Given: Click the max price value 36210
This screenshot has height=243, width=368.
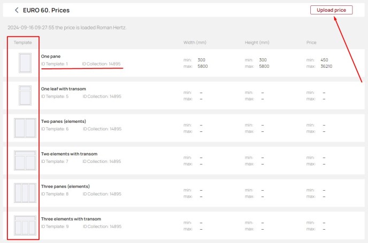Looking at the screenshot, I should click(326, 66).
